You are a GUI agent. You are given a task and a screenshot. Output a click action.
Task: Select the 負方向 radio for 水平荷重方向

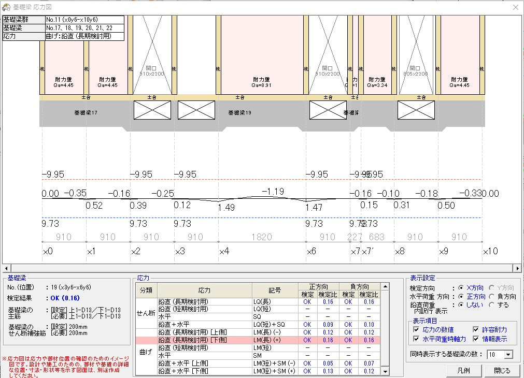click(x=492, y=297)
